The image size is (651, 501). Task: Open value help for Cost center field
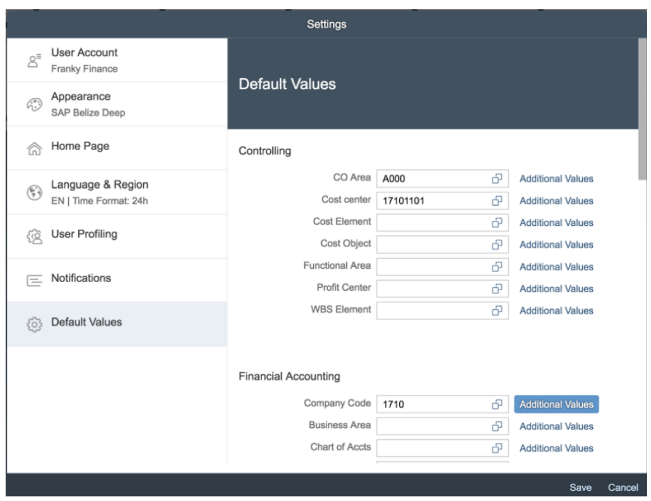tap(497, 201)
